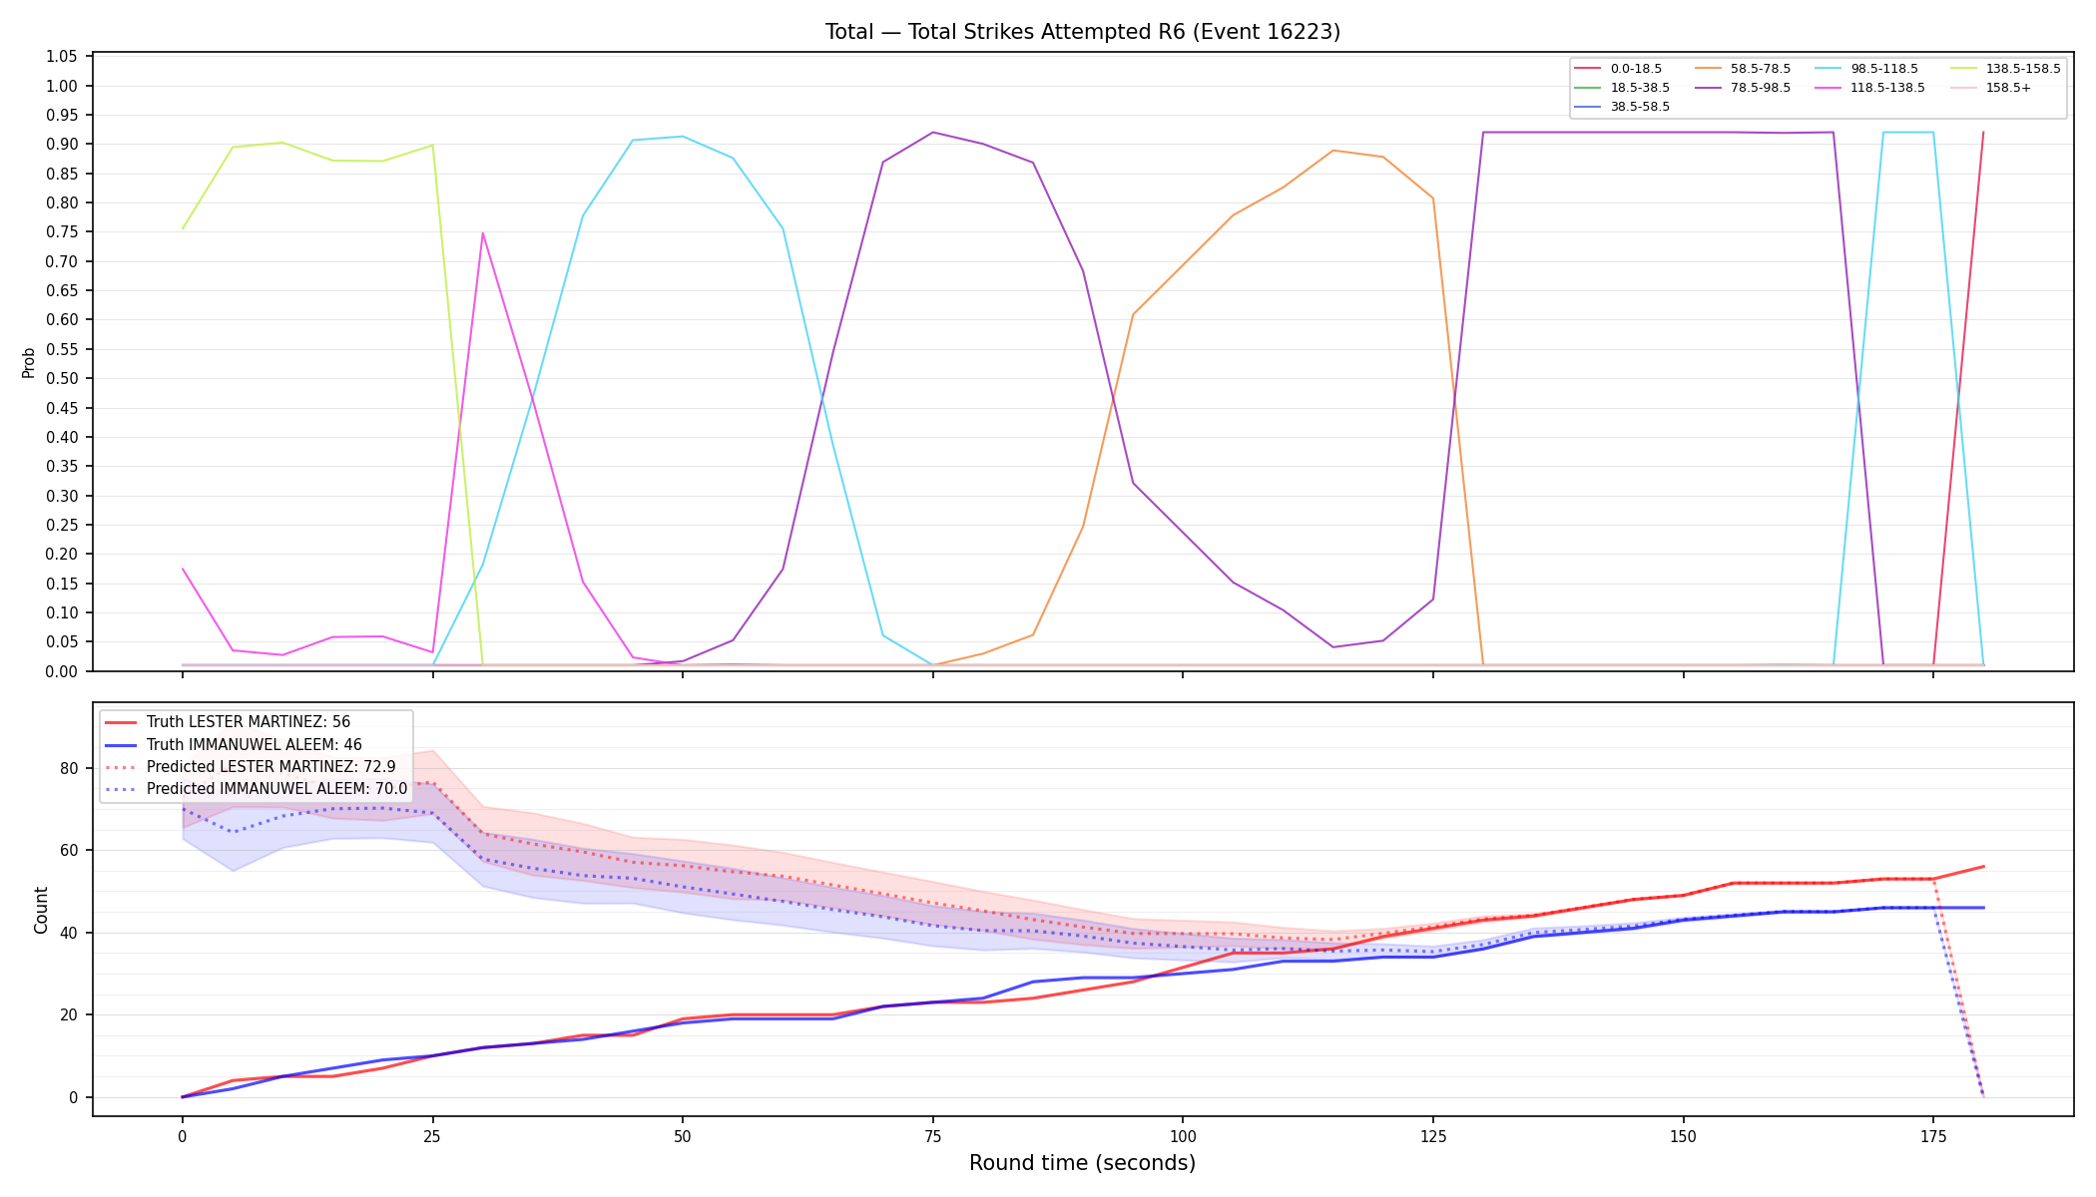The width and height of the screenshot is (2096, 1197).
Task: Click 'Truth IMMANUWEL ALEEM: 46' legend label
Action: tap(255, 745)
